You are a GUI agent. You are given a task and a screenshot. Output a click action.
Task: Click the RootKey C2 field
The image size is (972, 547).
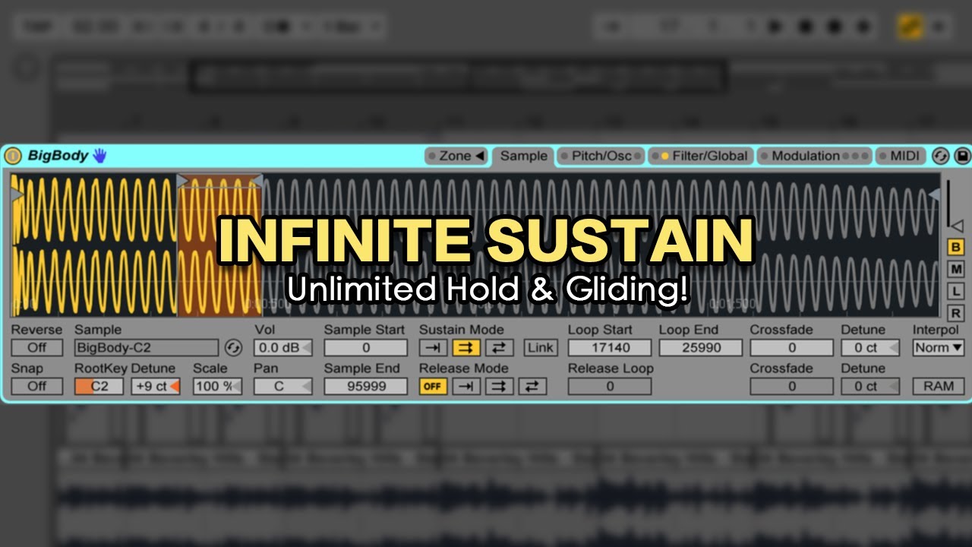point(99,386)
